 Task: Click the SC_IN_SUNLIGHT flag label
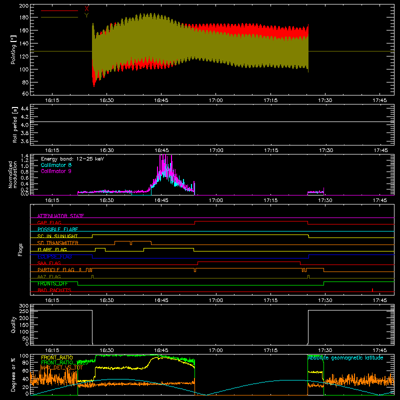tap(57, 236)
